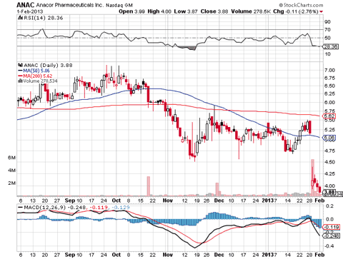Click Nov on the price panel date axis
Screen dimensions: 343x259
(168, 200)
